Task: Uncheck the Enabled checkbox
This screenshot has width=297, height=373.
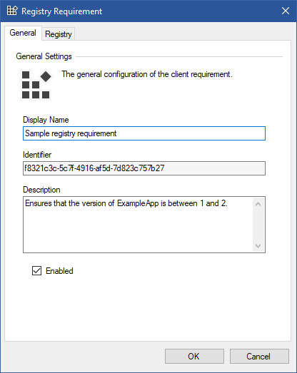Action: 36,271
